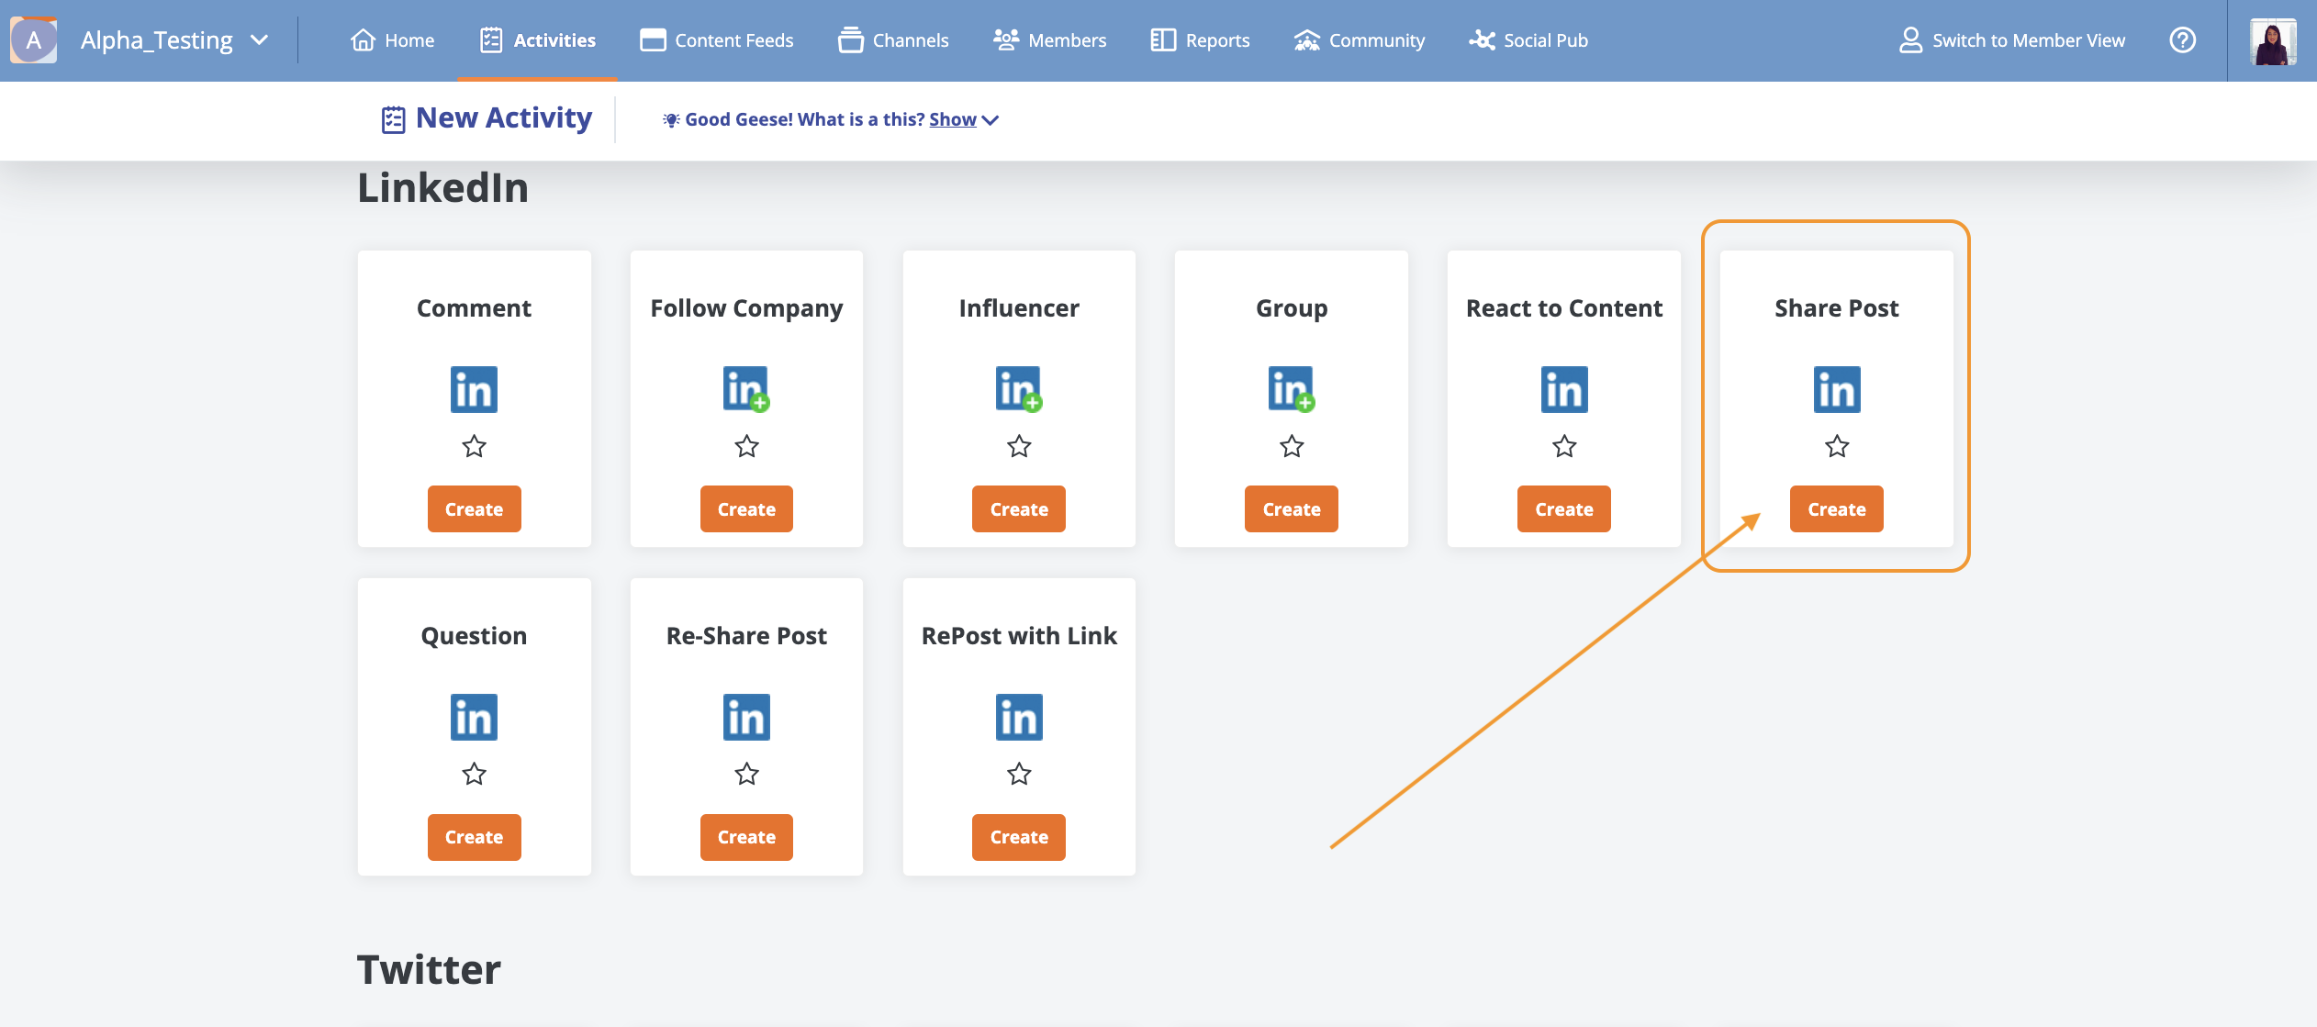Click the LinkedIn icon on Share Post card
The height and width of the screenshot is (1027, 2317).
pyautogui.click(x=1837, y=390)
